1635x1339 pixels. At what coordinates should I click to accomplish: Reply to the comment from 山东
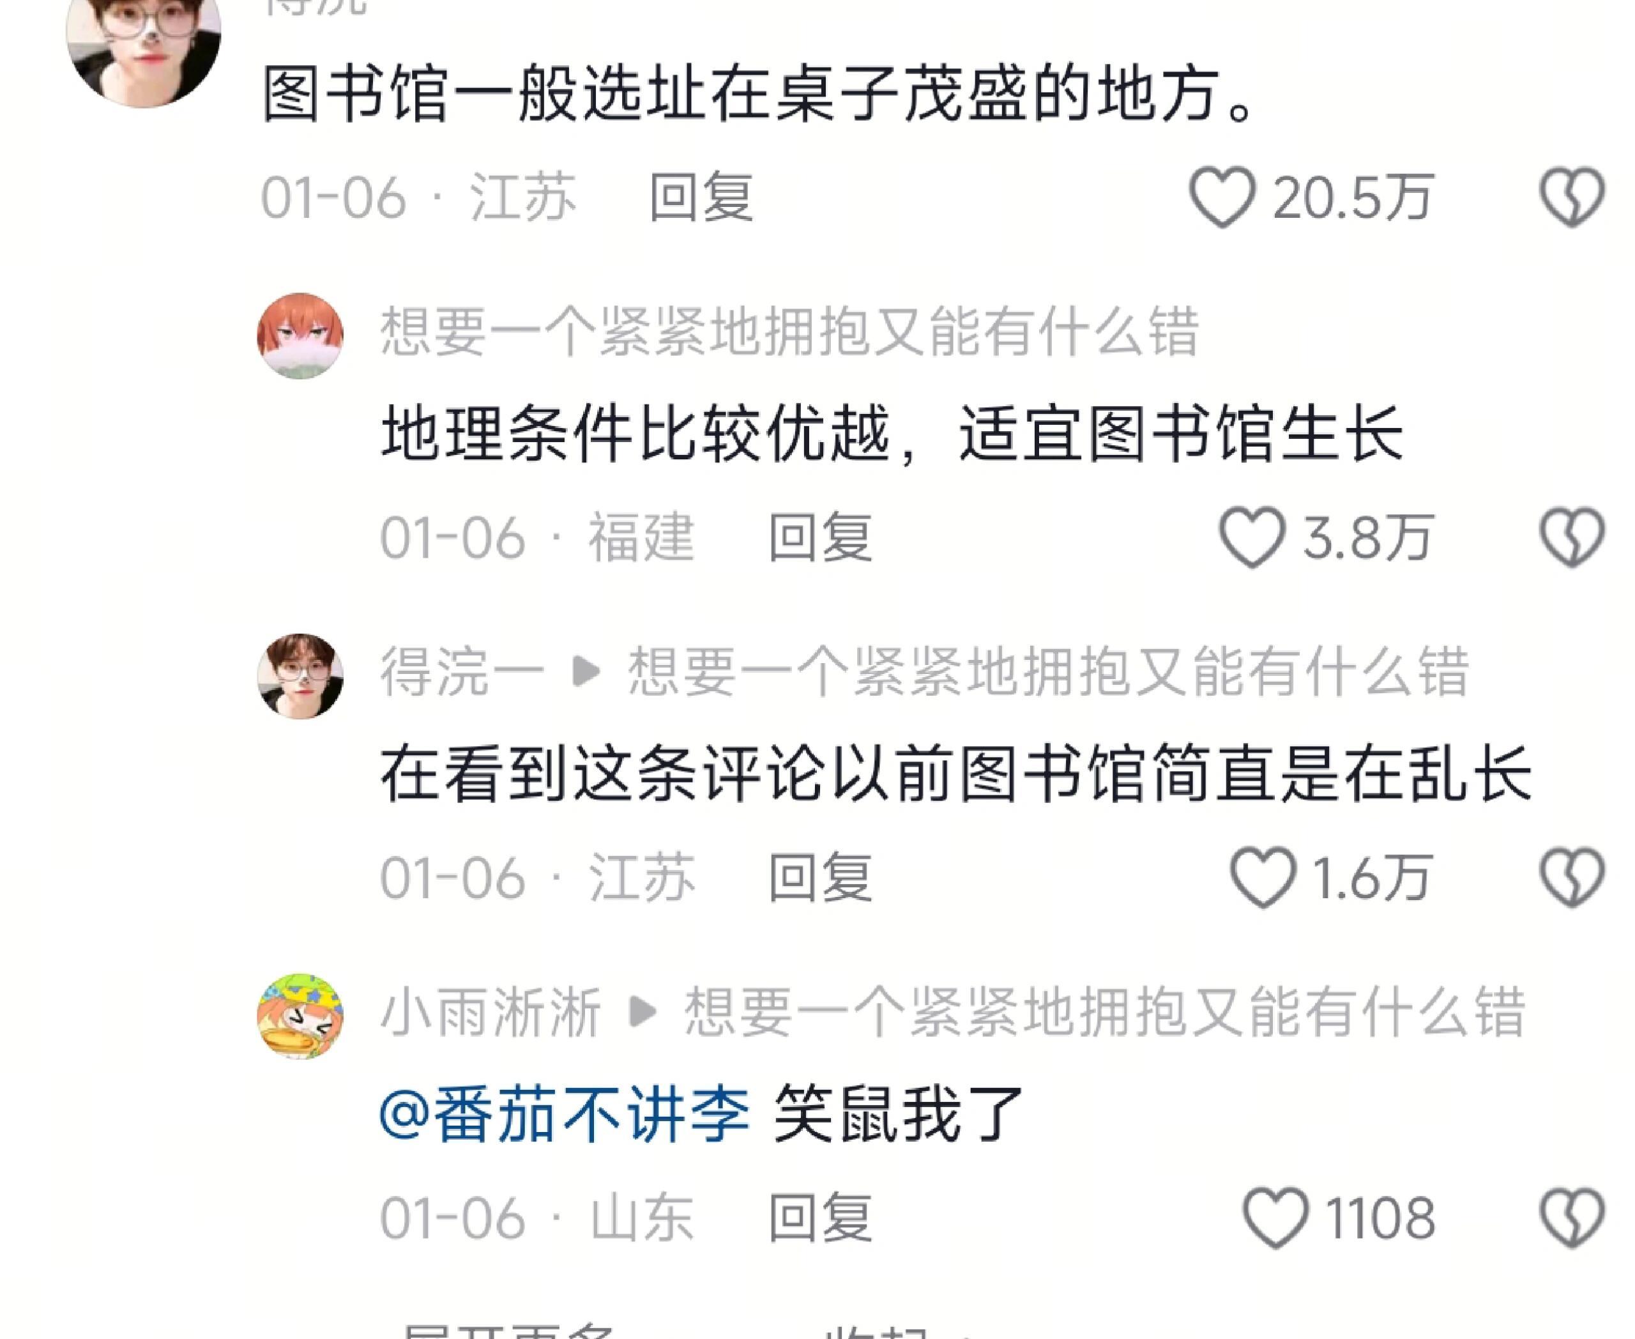[821, 1218]
